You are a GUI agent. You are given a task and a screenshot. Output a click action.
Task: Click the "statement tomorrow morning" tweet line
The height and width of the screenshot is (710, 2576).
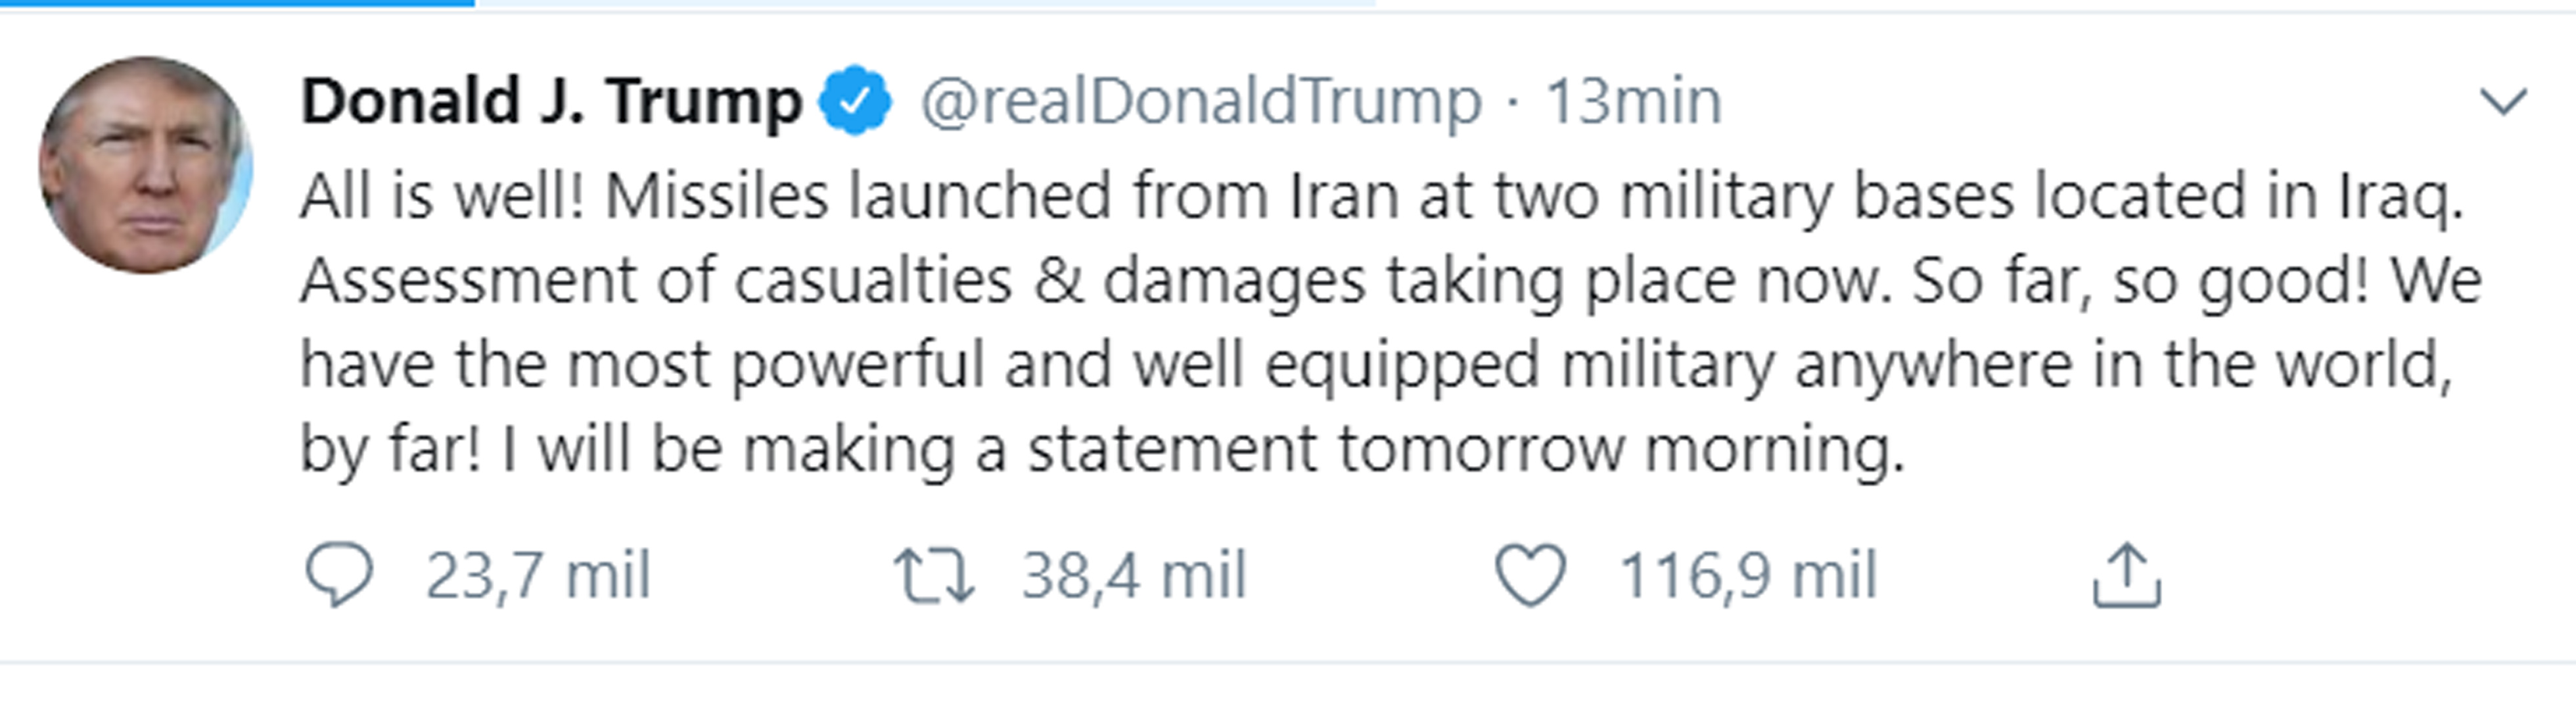click(1102, 449)
